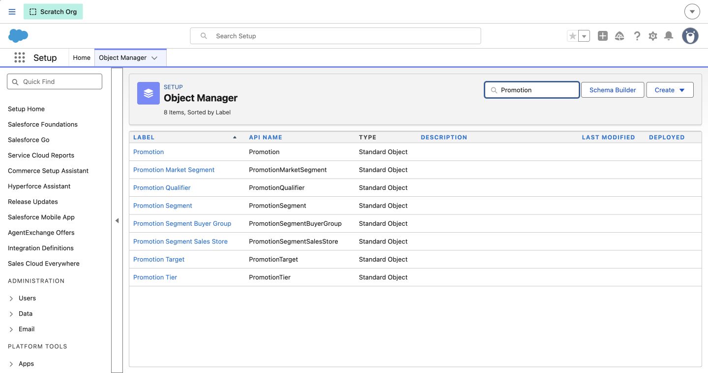The width and height of the screenshot is (708, 373).
Task: Open the Promotion Target object
Action: coord(159,259)
